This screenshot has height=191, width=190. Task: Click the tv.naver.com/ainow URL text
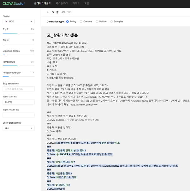[x=84, y=105]
